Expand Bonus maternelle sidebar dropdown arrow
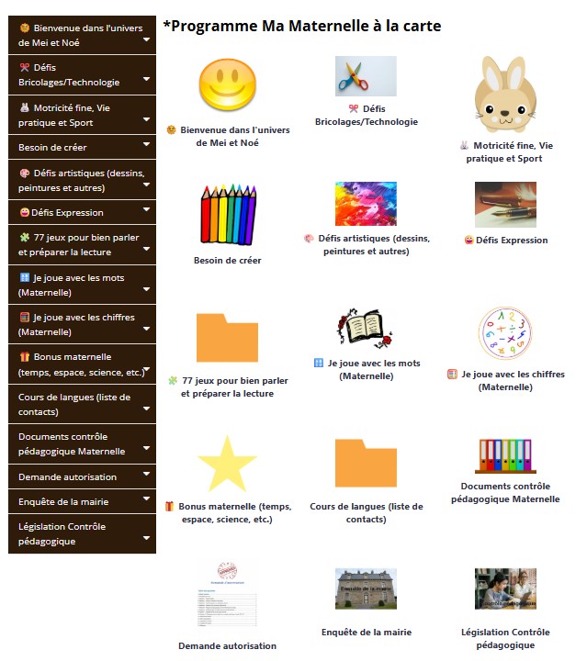This screenshot has width=587, height=661. click(146, 368)
